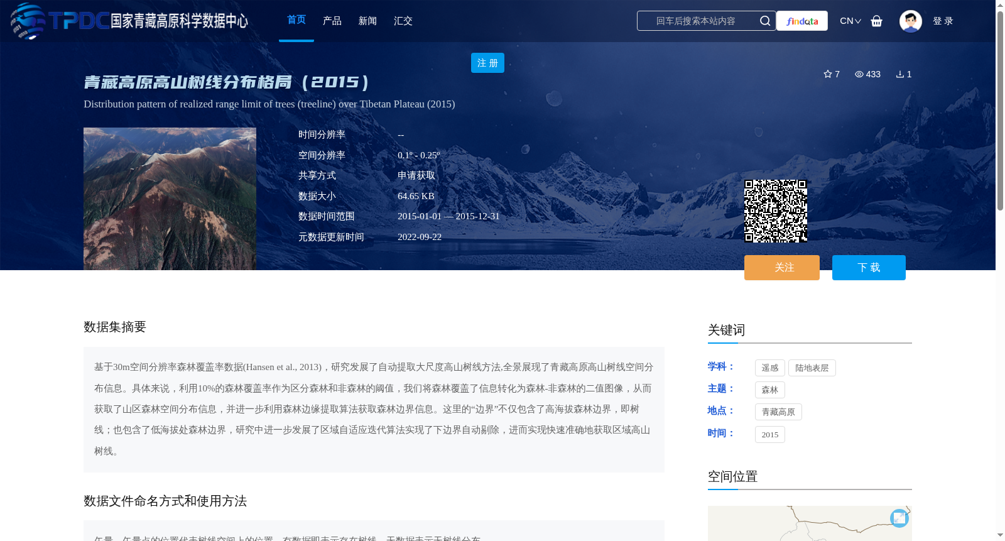The image size is (1005, 541).
Task: Click the dataset title 青藏高原高山树线分布格局
Action: point(227,82)
